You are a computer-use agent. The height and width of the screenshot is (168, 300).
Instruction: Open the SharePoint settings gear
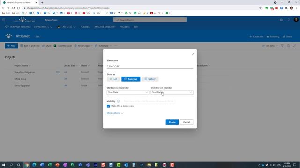pos(281,20)
